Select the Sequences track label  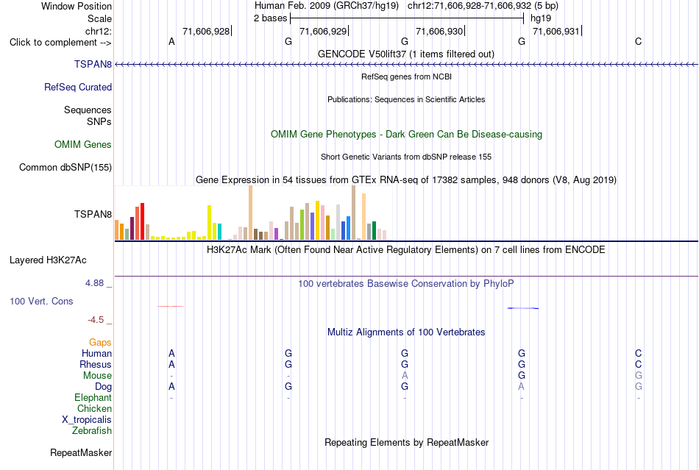88,110
